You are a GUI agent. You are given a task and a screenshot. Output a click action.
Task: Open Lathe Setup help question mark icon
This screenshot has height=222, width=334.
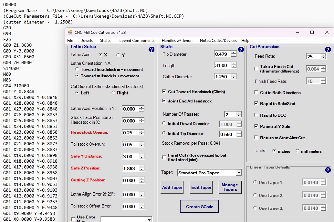coord(151,50)
